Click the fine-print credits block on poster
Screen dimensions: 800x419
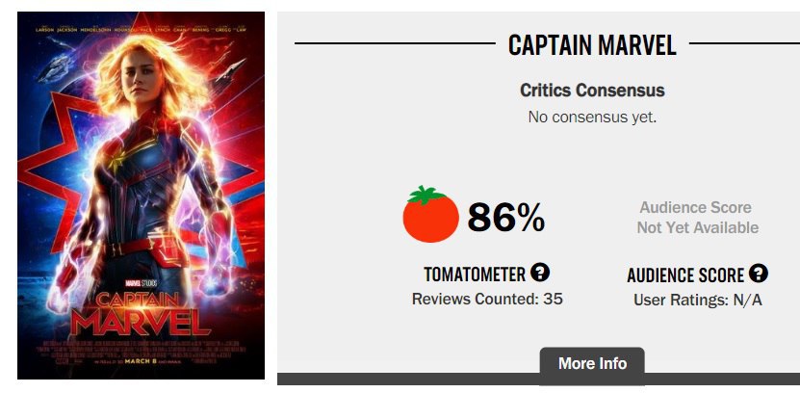coord(141,347)
